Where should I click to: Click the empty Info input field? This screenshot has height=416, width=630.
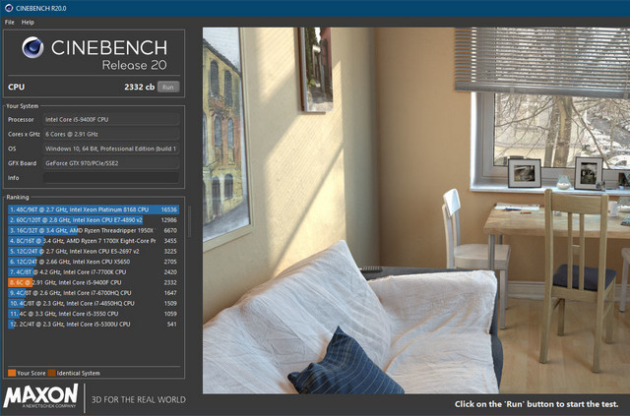click(111, 178)
